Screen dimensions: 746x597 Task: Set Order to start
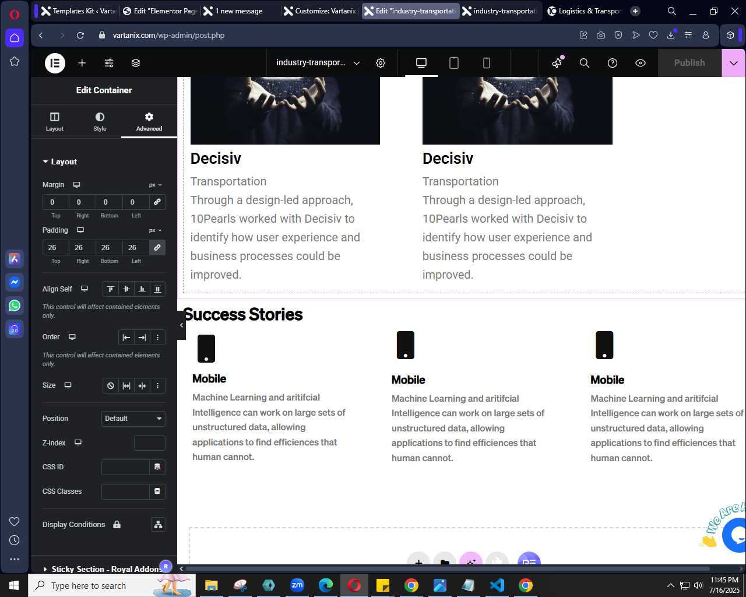coord(126,338)
